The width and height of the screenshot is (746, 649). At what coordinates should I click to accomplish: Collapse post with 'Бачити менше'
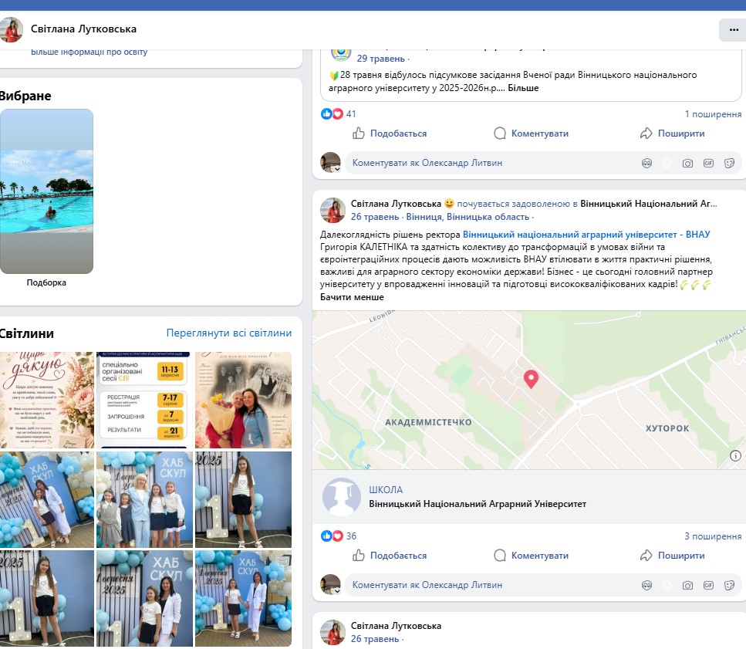click(x=352, y=297)
